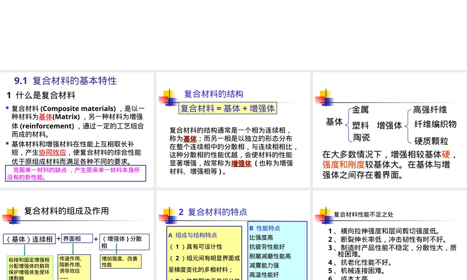
Task: Click the slide title 复合材料的结构
Action: point(213,94)
